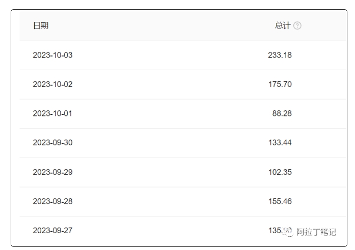Viewport: 355px width, 250px height.
Task: Click the 175.70 total value
Action: pyautogui.click(x=280, y=84)
